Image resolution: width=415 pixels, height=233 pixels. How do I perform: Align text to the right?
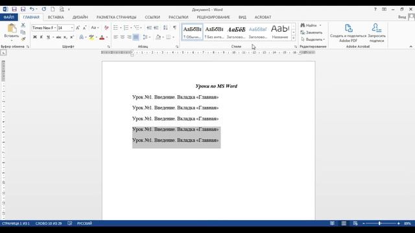click(129, 38)
